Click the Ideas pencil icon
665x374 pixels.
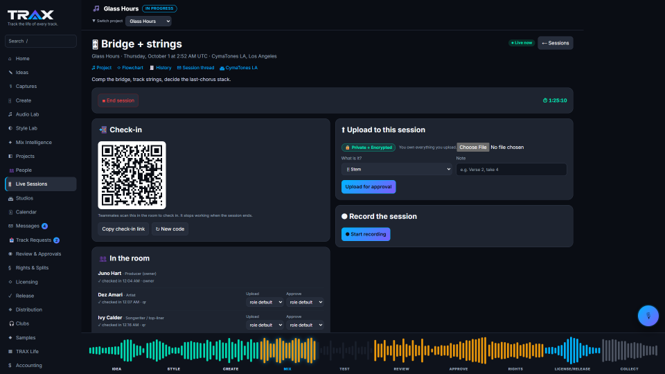tap(10, 73)
